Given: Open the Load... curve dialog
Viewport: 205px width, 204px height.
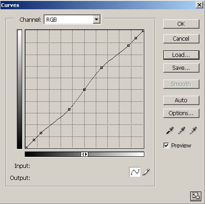Looking at the screenshot, I should [x=181, y=55].
